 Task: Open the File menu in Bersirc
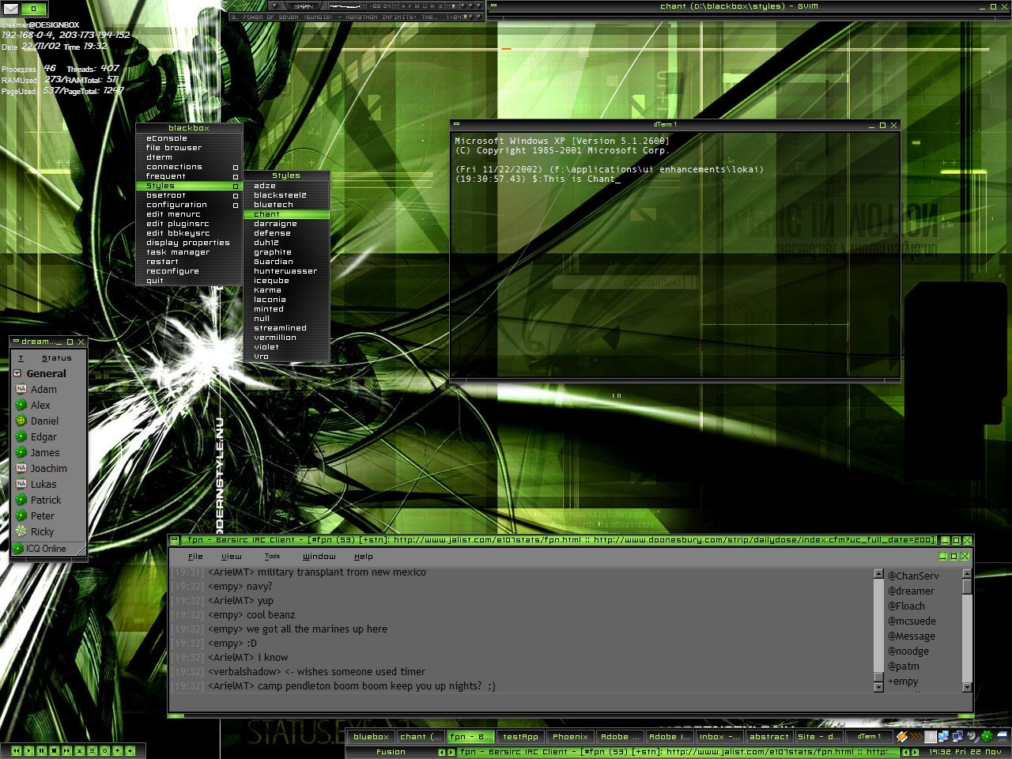[x=195, y=557]
